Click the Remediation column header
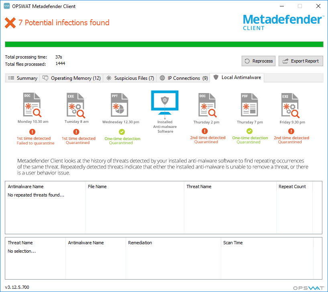The image size is (328, 292). point(173,243)
